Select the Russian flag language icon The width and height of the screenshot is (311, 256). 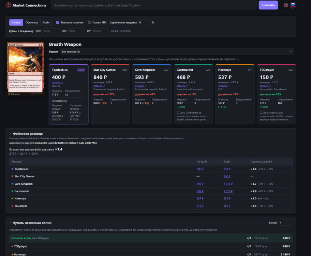point(293,5)
